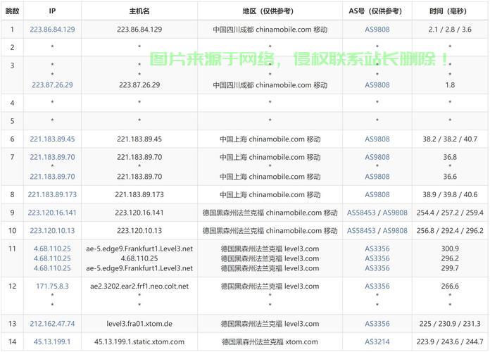Click the AS号（仅供参考） column header
The image size is (490, 352).
pos(377,11)
